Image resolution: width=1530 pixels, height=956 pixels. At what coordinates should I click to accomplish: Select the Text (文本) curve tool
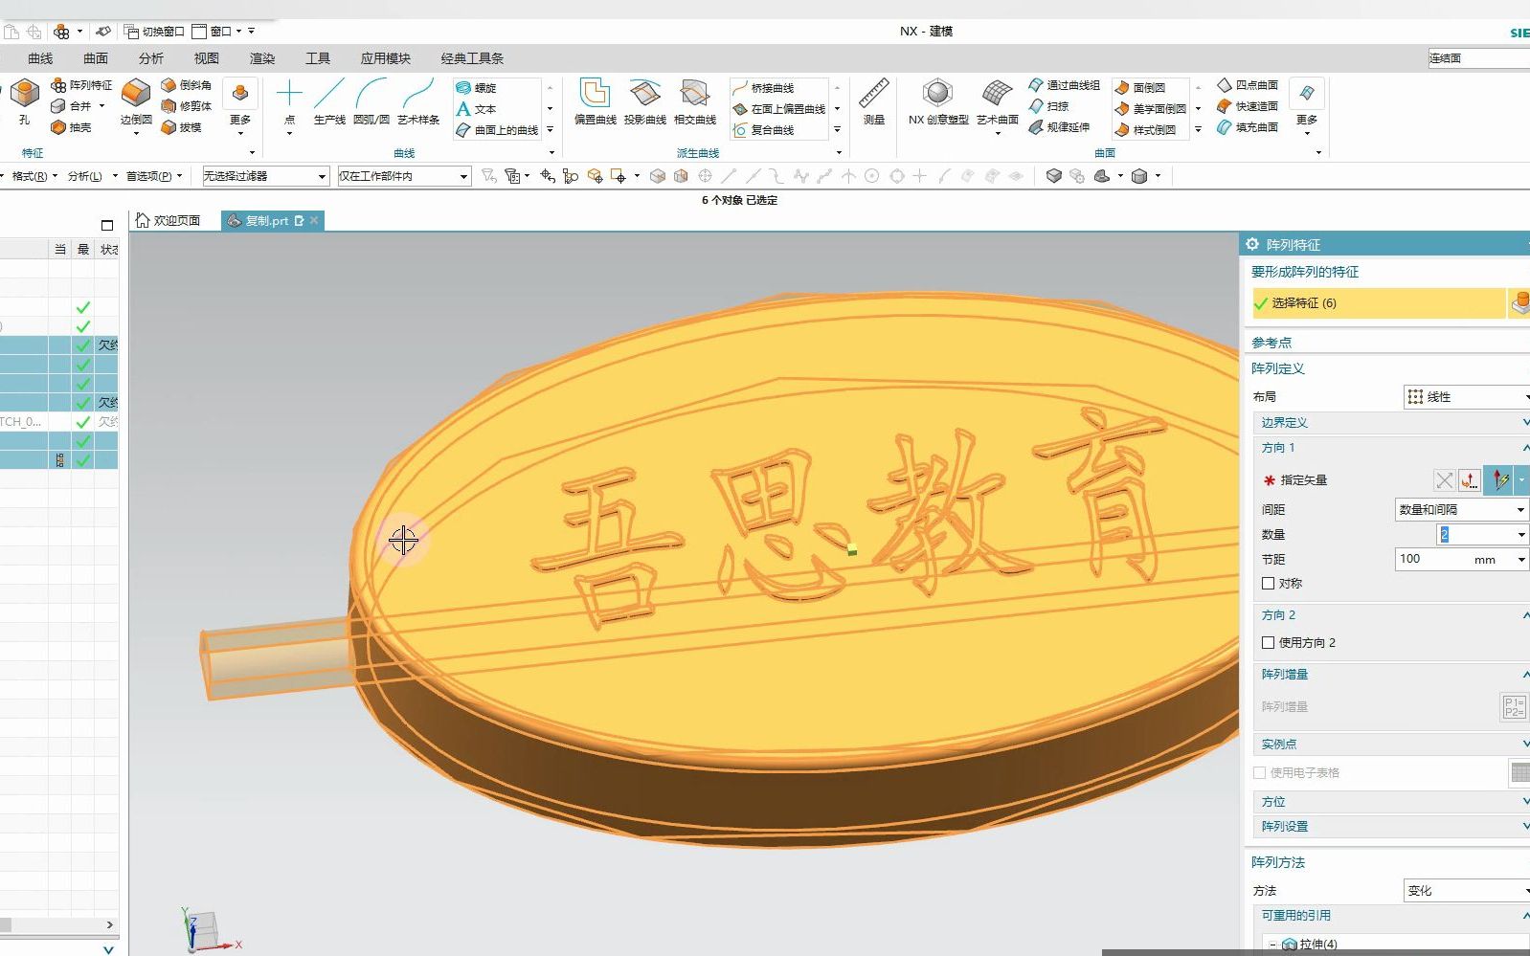477,109
